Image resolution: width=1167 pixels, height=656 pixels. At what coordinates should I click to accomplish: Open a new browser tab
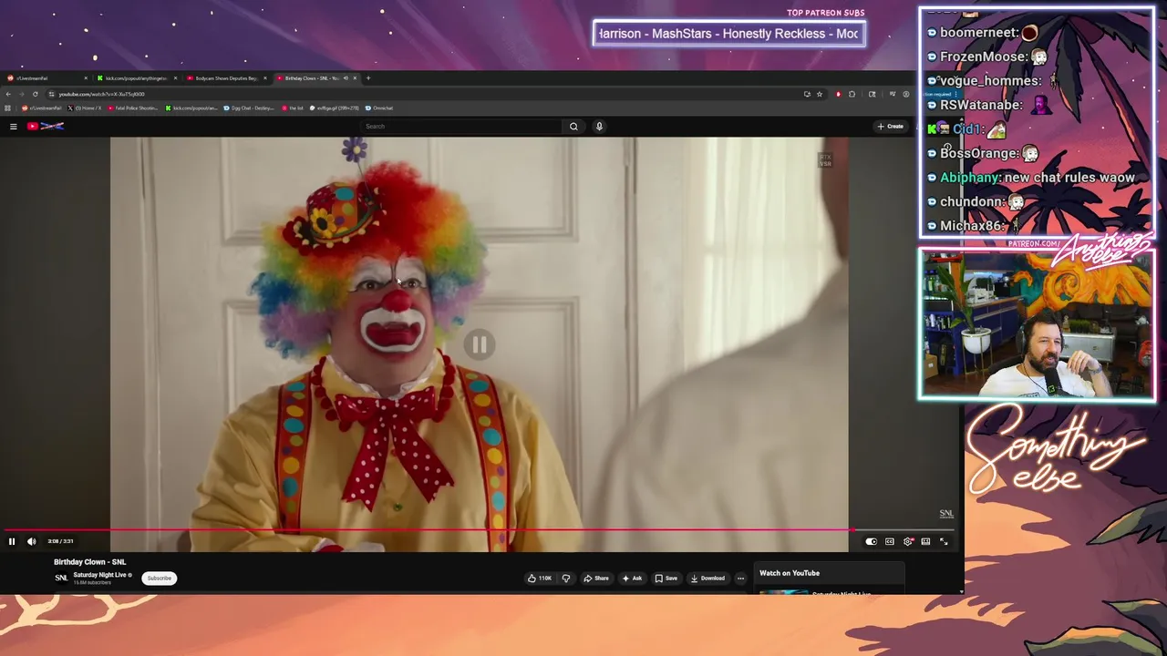pos(368,78)
